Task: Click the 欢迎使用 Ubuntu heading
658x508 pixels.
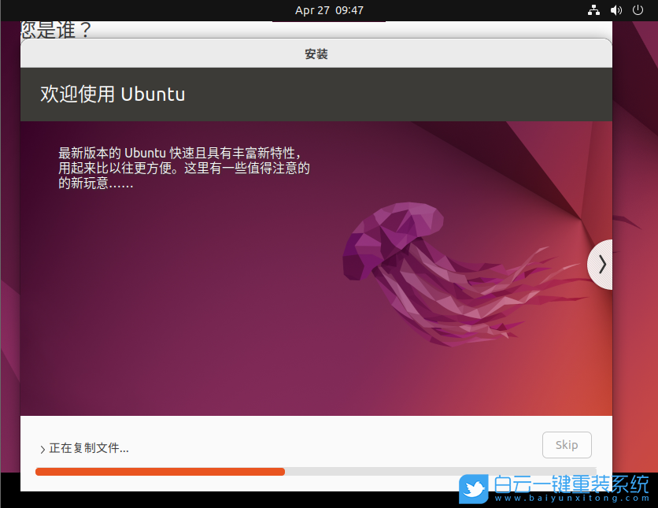Action: click(113, 94)
